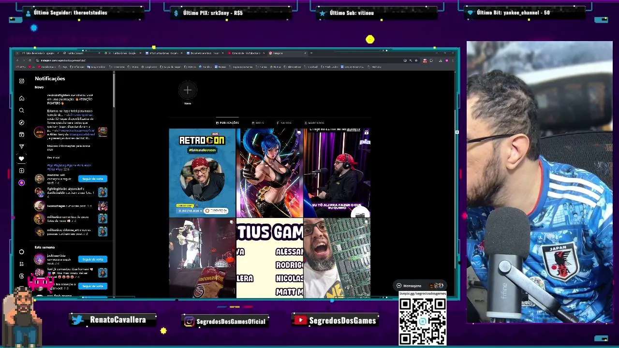Screen dimensions: 619x348
Task: Open the bearded man shouting reel
Action: 337,258
